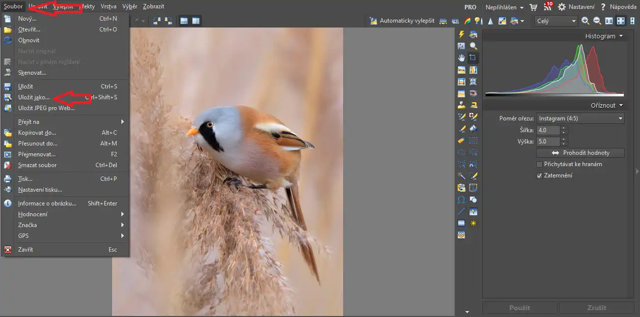Choose Uložit jako... from the menu
Viewport: 640px width, 317px height.
click(x=34, y=97)
